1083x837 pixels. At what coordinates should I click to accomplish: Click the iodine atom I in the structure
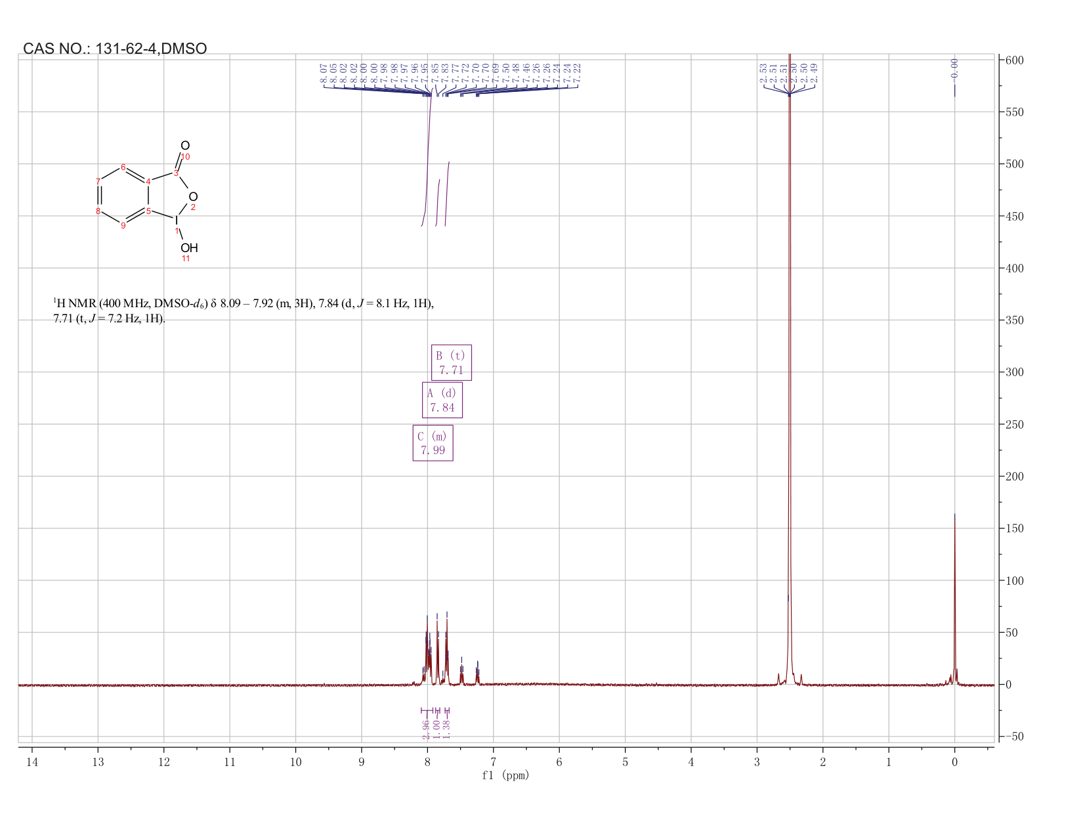pyautogui.click(x=176, y=220)
